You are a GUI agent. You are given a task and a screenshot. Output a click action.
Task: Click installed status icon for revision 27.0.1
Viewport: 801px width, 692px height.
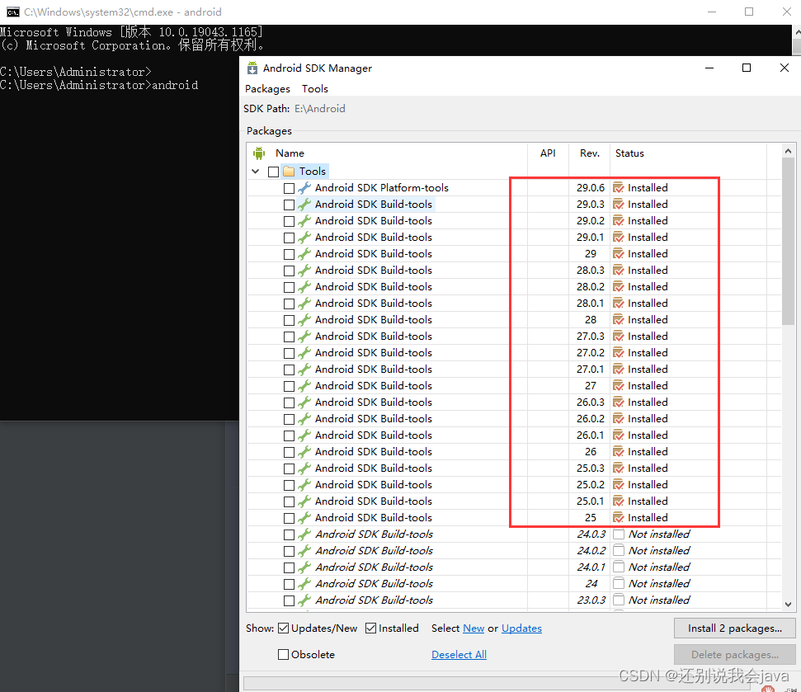pyautogui.click(x=619, y=370)
